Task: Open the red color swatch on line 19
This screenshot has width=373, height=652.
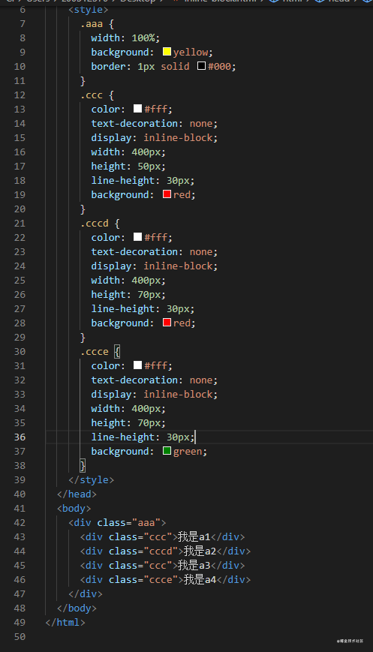Action: (x=167, y=194)
